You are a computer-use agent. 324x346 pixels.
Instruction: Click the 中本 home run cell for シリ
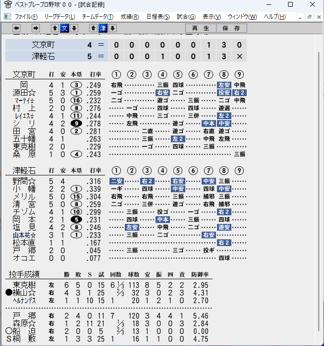click(208, 124)
